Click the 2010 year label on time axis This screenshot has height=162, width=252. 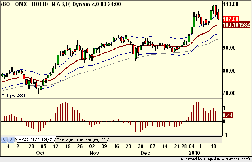[x=194, y=153]
